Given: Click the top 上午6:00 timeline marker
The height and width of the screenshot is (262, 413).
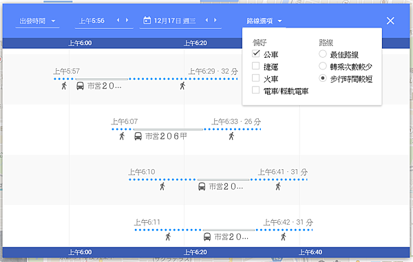Looking at the screenshot, I should [x=80, y=43].
